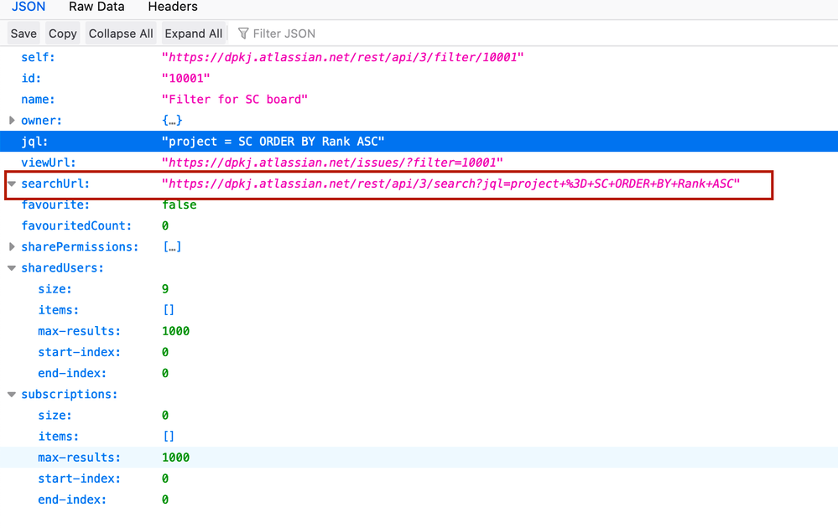
Task: Select the favourite key label
Action: pos(55,205)
